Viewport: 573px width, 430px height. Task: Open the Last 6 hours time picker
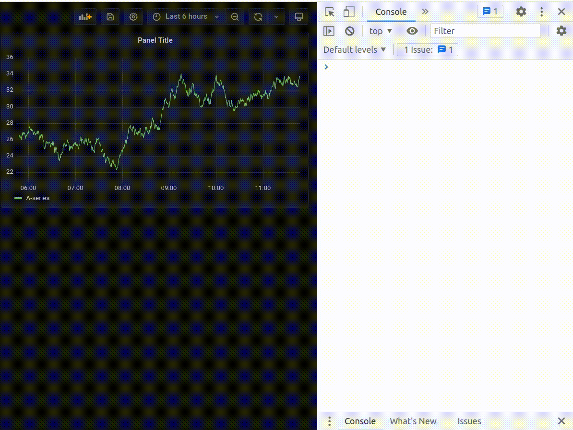click(186, 17)
